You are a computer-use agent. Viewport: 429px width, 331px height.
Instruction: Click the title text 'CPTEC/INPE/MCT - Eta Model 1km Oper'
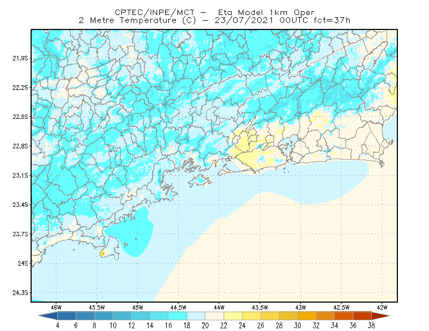(x=214, y=12)
